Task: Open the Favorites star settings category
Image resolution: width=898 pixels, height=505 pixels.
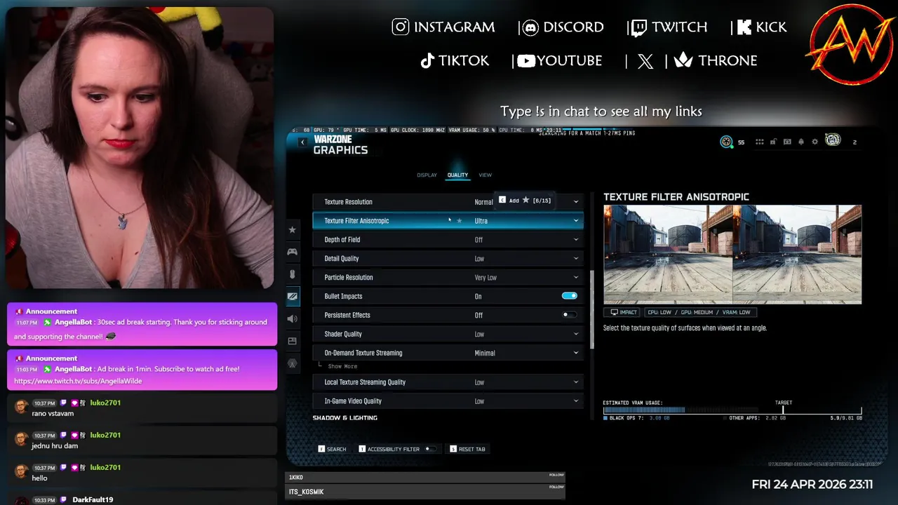Action: [293, 230]
